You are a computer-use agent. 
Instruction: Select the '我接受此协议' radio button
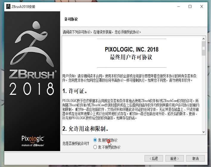coord(95,140)
